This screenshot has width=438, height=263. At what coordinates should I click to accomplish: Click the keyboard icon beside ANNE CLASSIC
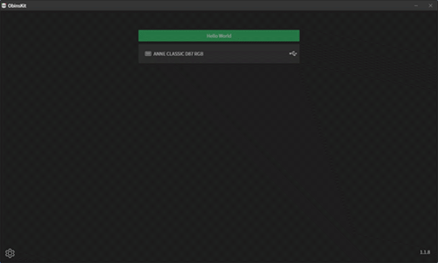tap(148, 53)
